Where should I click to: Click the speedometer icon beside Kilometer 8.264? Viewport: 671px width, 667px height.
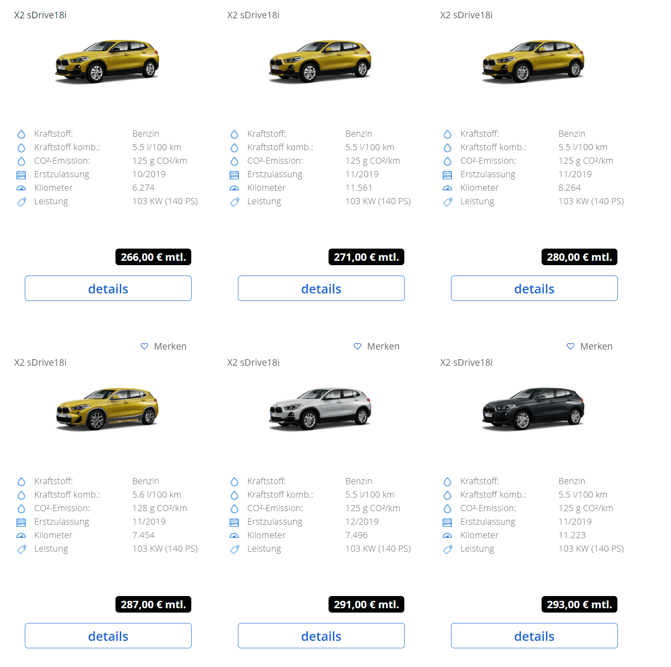(447, 188)
